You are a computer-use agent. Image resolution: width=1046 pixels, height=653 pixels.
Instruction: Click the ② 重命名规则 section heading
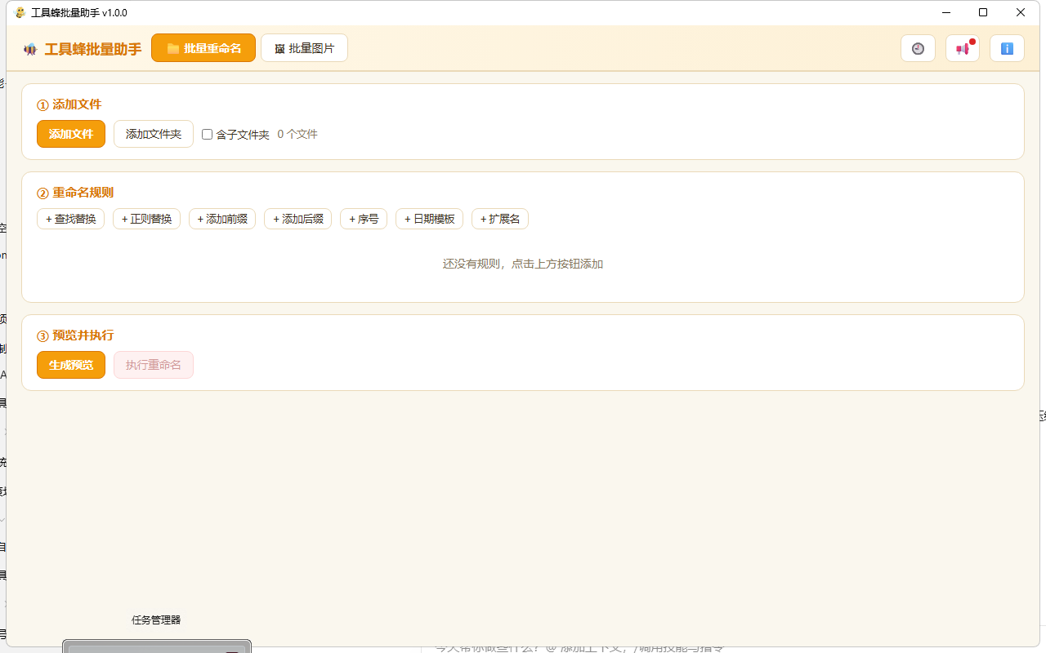tap(75, 193)
